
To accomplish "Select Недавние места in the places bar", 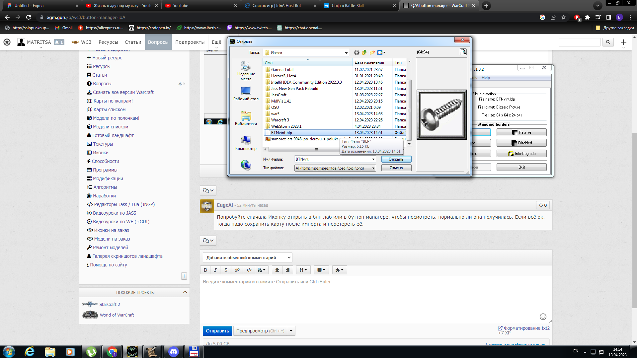I will click(246, 71).
